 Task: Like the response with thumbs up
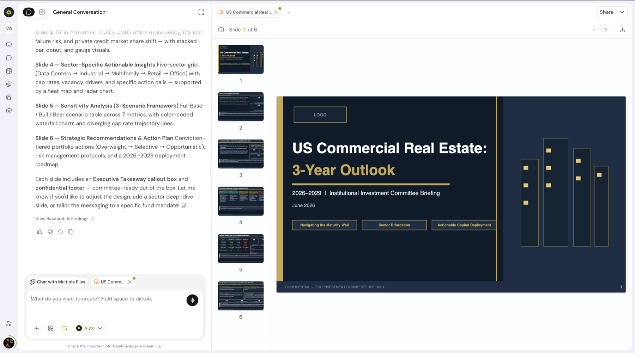click(40, 232)
